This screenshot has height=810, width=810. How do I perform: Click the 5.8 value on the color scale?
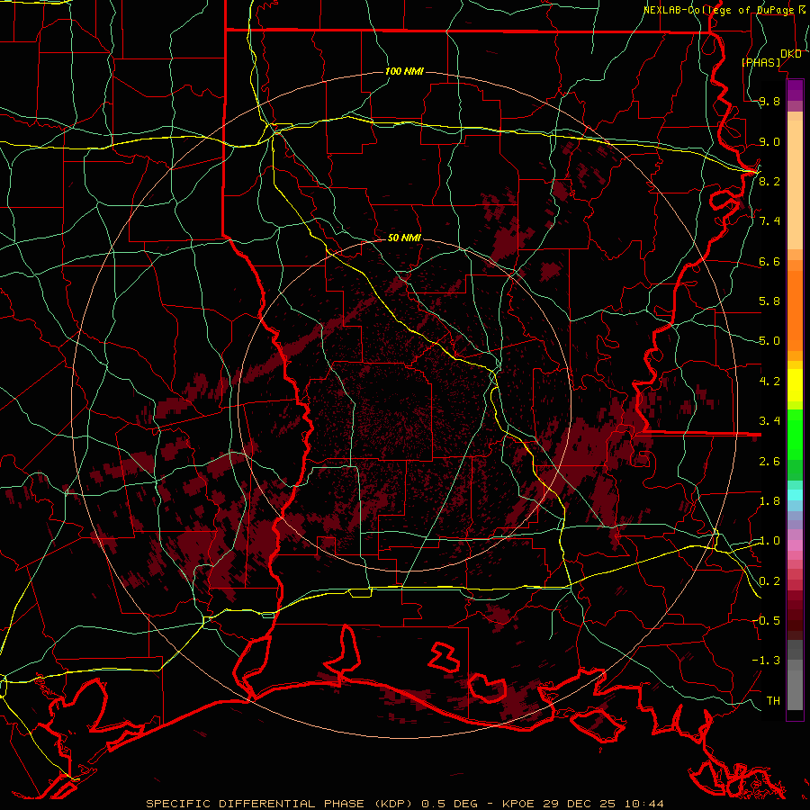769,301
